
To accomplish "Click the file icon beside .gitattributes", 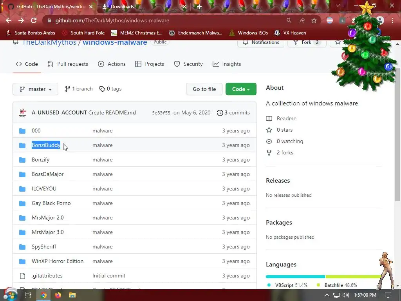I will pos(22,276).
